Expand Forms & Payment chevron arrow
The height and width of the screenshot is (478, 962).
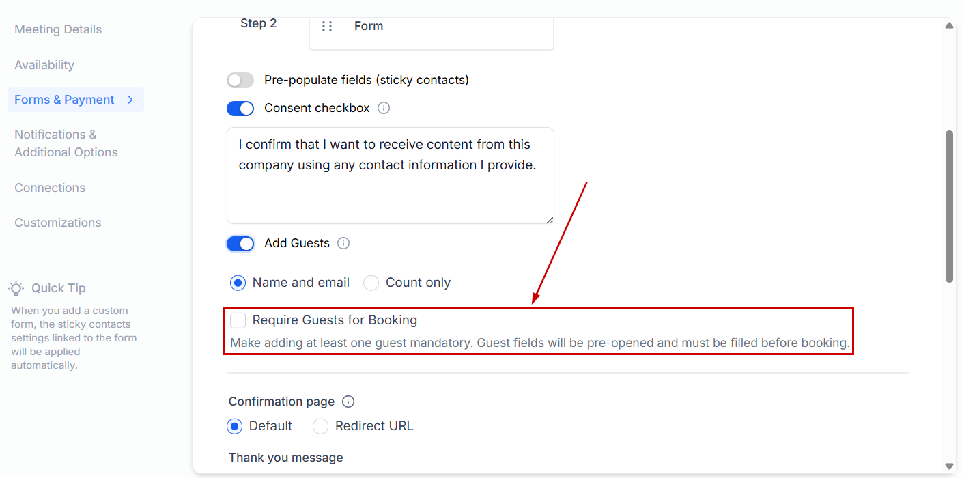(x=130, y=100)
